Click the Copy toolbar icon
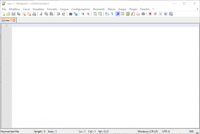The image size is (200, 134). [46, 14]
